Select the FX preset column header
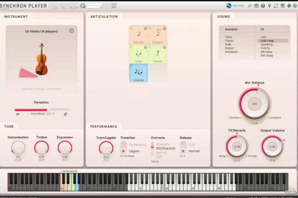This screenshot has height=198, width=298. click(262, 29)
